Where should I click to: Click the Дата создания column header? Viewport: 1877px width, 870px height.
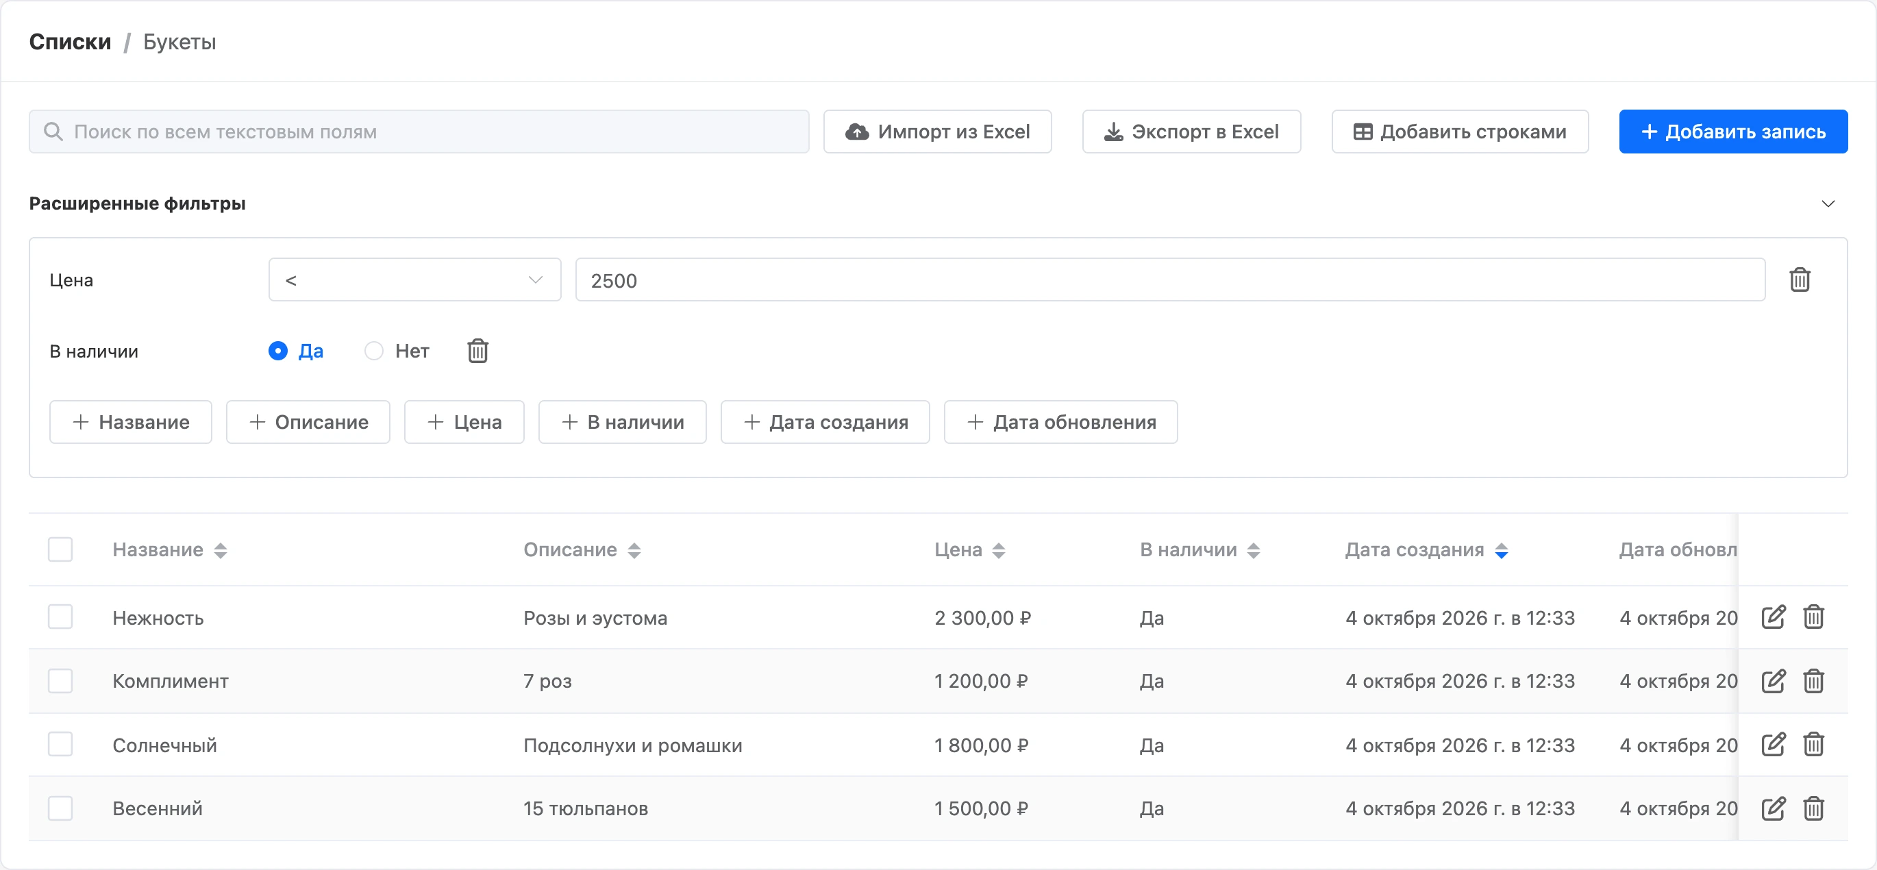(x=1415, y=549)
